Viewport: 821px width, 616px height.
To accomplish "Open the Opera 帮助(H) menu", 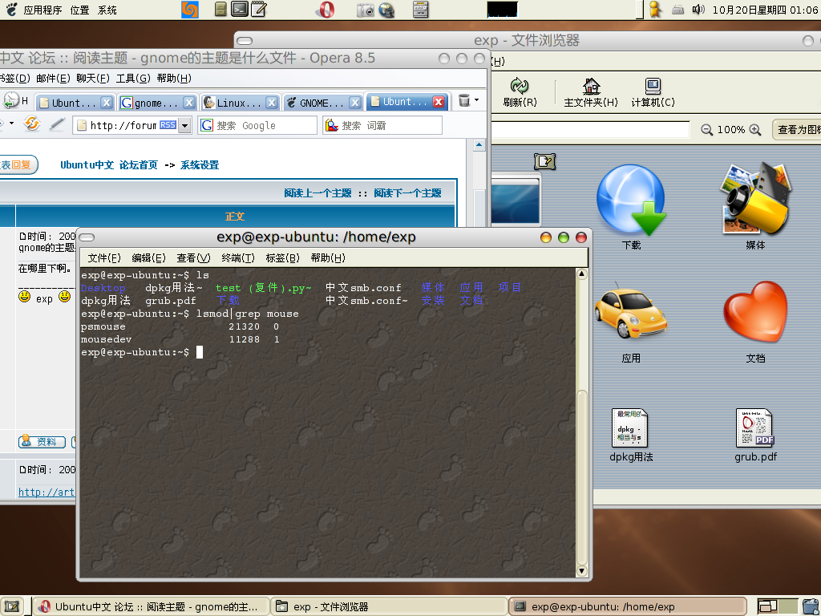I will pyautogui.click(x=174, y=78).
